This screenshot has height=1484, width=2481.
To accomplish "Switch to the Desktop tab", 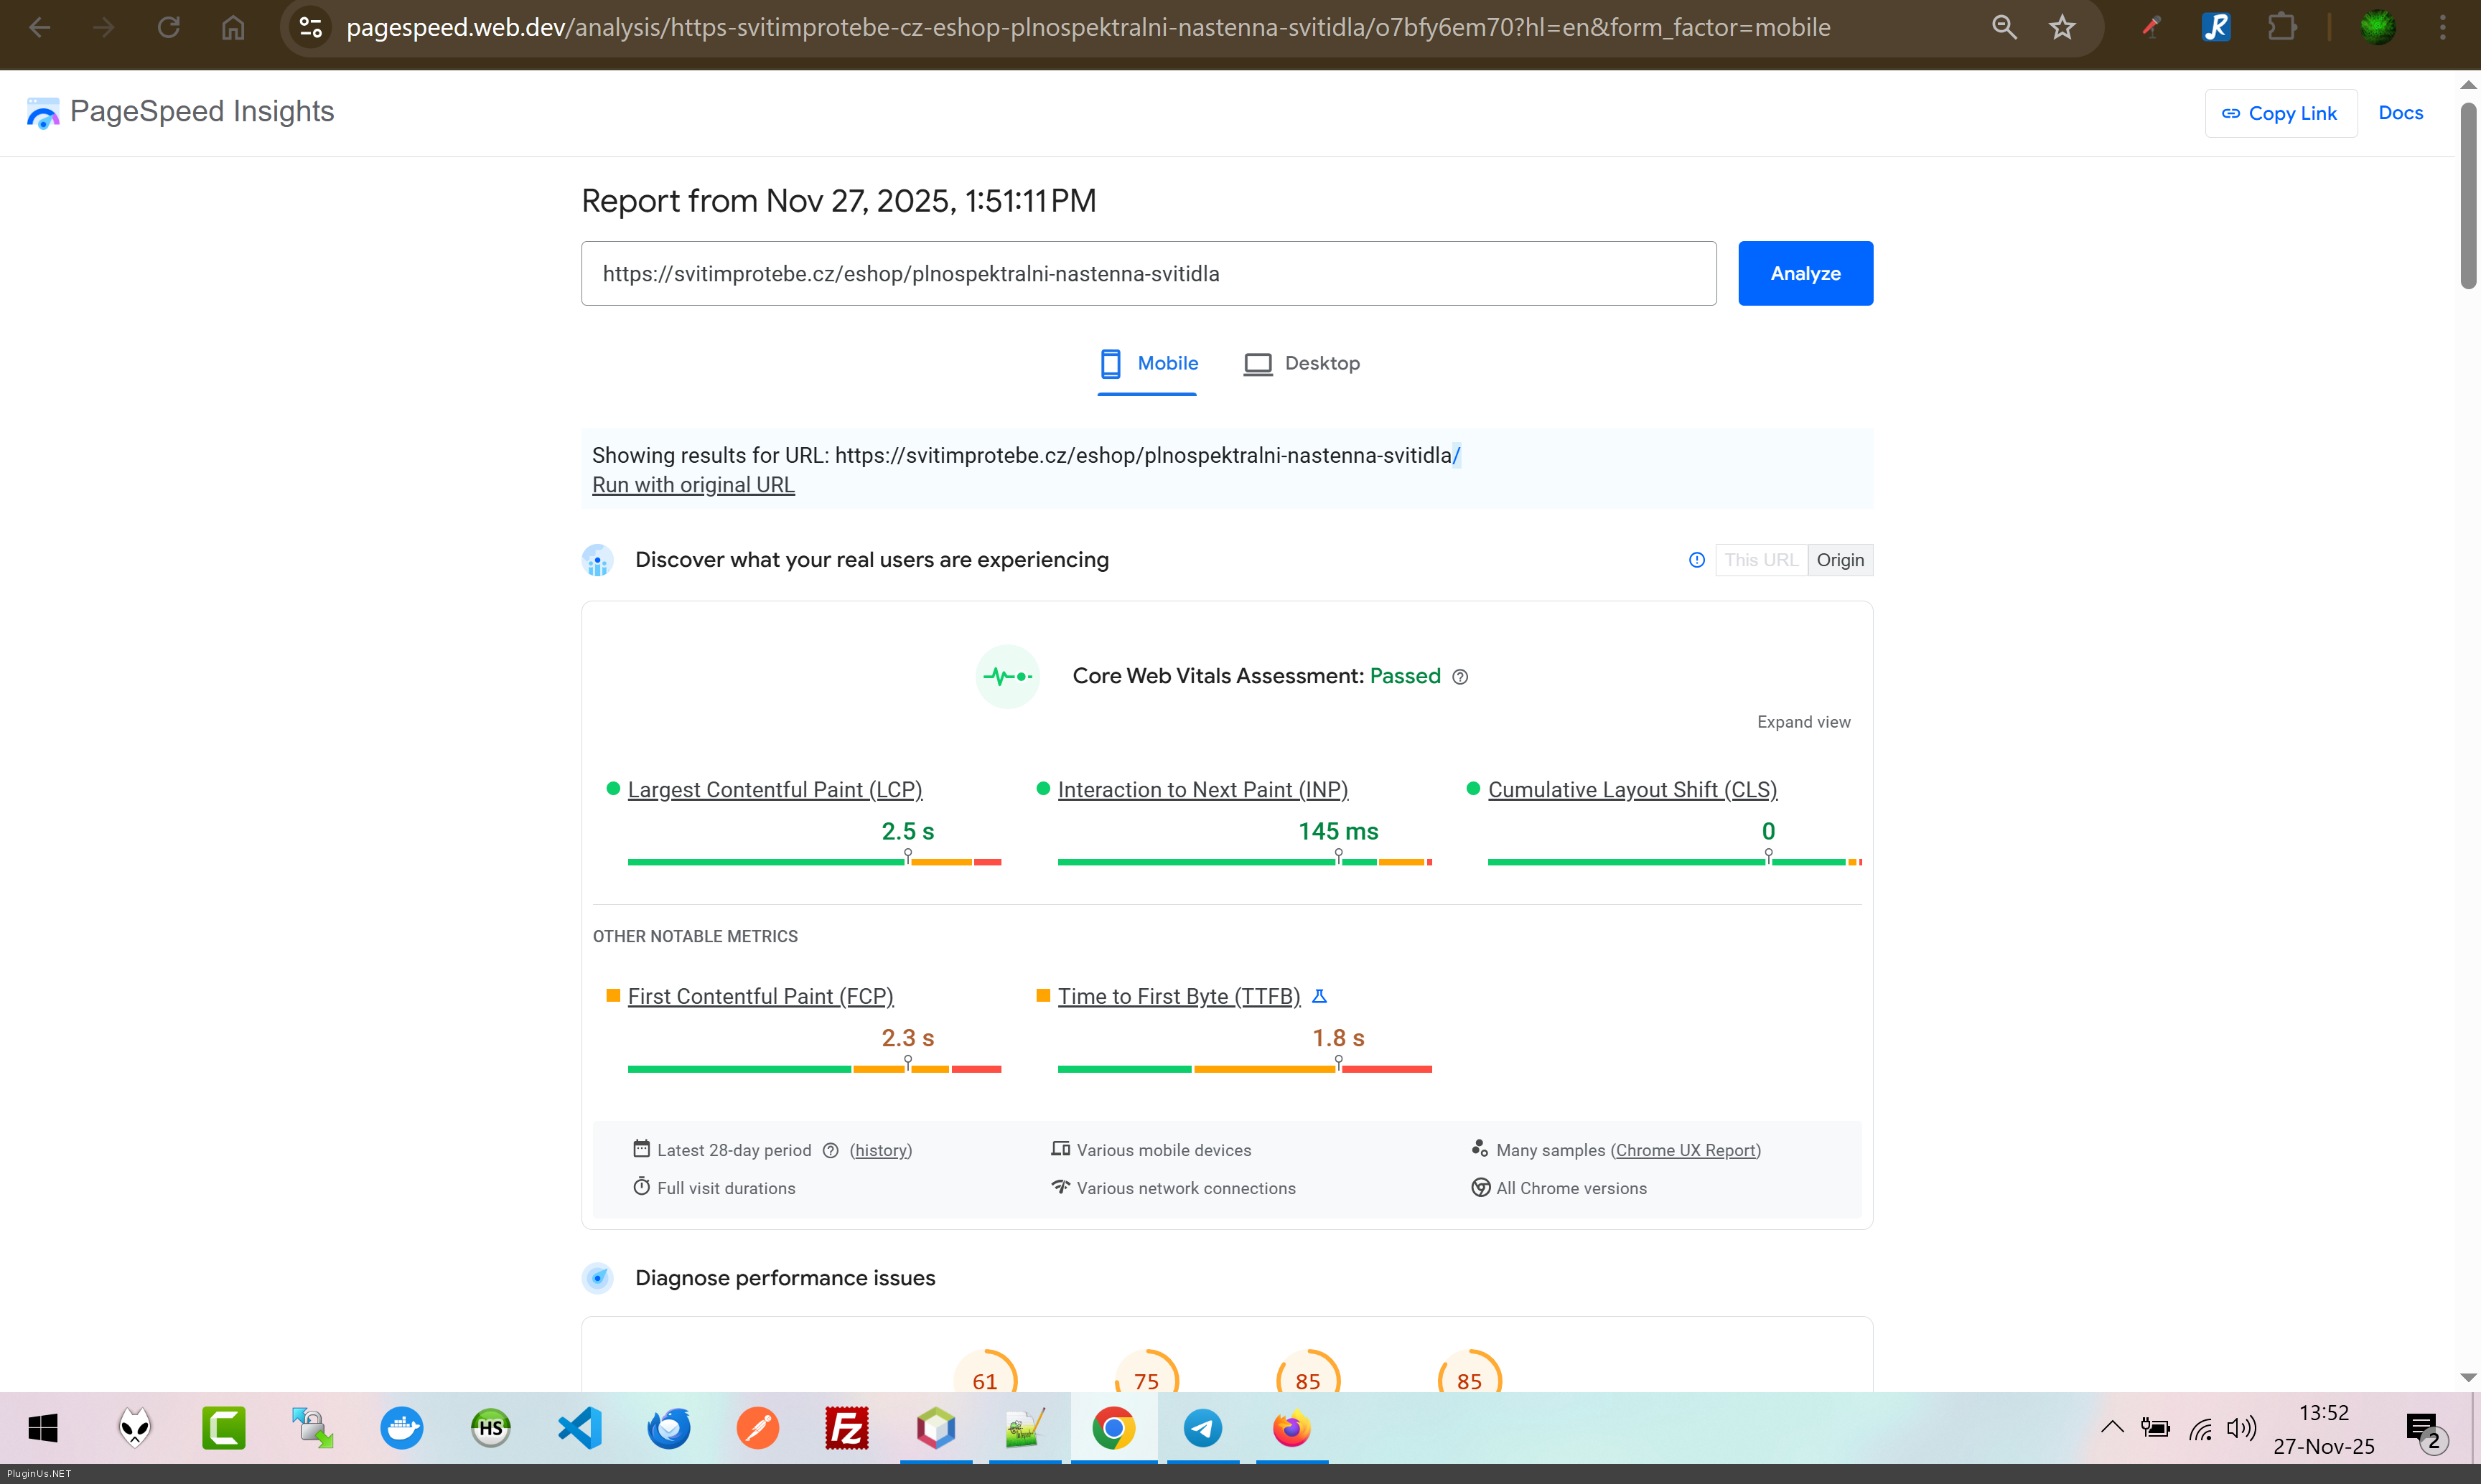I will [1301, 364].
